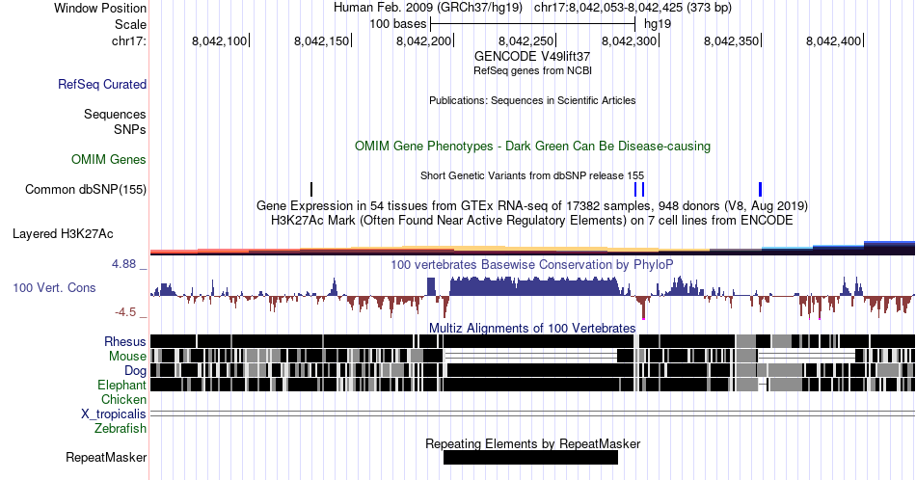
Task: Click the Mouse alignment label
Action: coord(127,357)
